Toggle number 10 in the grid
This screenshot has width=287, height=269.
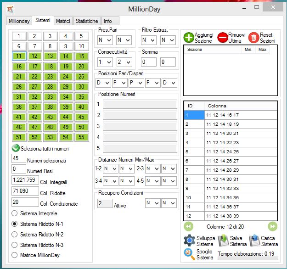81,46
